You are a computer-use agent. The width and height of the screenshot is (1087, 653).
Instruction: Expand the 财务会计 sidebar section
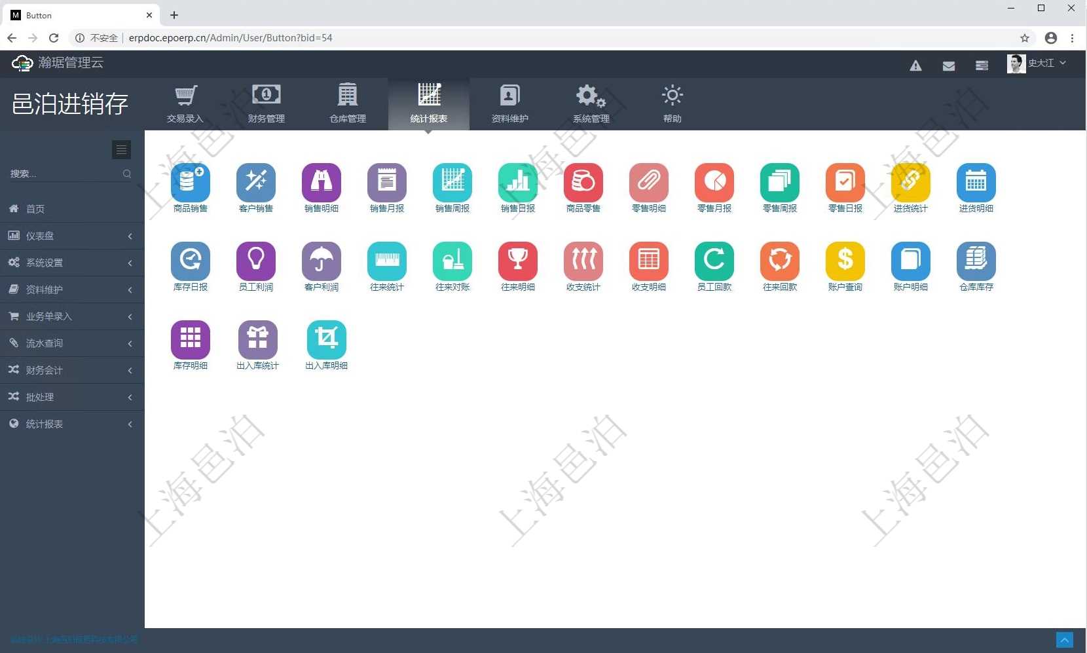pyautogui.click(x=71, y=370)
